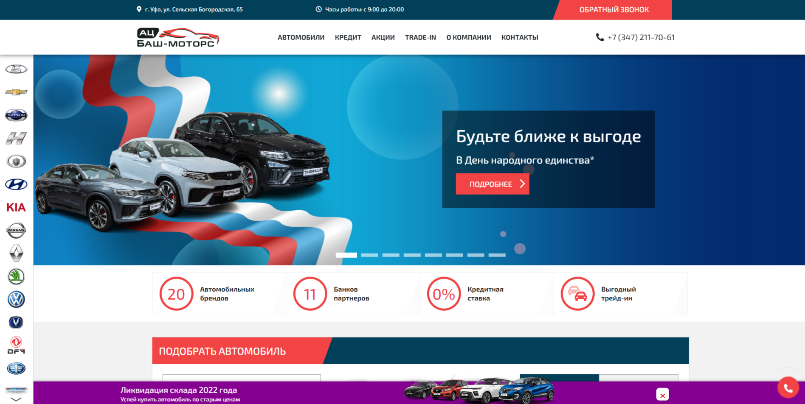The image size is (805, 404).
Task: Open the Hyundai brand logo
Action: pos(16,184)
